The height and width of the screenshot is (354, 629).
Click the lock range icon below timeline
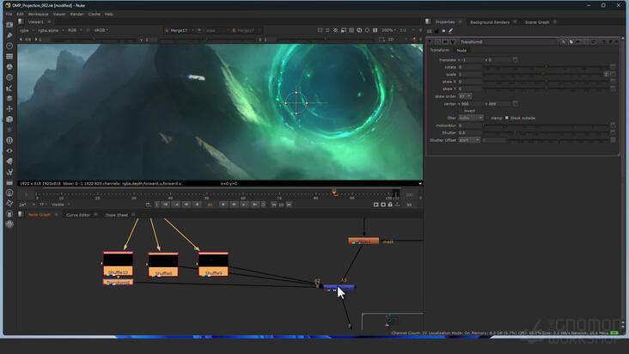coord(390,204)
